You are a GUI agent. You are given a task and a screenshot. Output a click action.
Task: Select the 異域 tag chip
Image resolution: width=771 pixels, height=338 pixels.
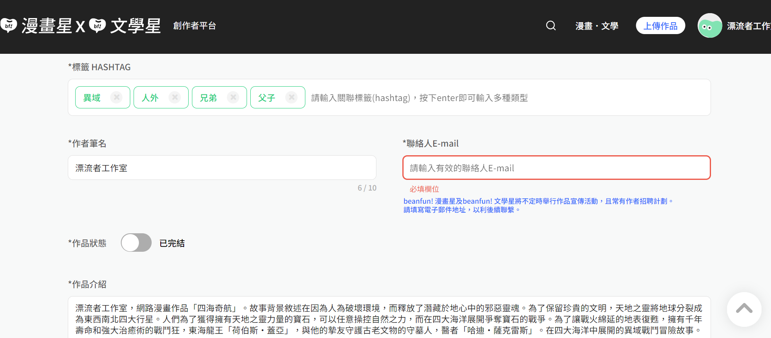coord(92,98)
